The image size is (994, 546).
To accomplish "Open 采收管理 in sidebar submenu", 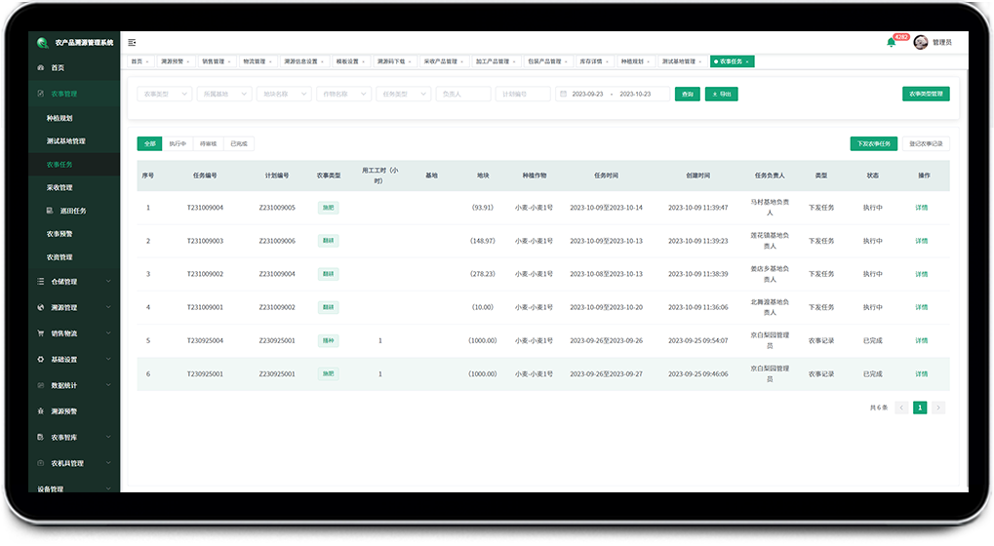I will (x=59, y=187).
